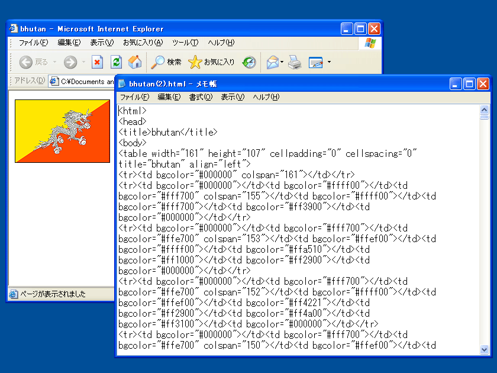The image size is (497, 373).
Task: Click the Mail envelope icon in IE
Action: [273, 62]
